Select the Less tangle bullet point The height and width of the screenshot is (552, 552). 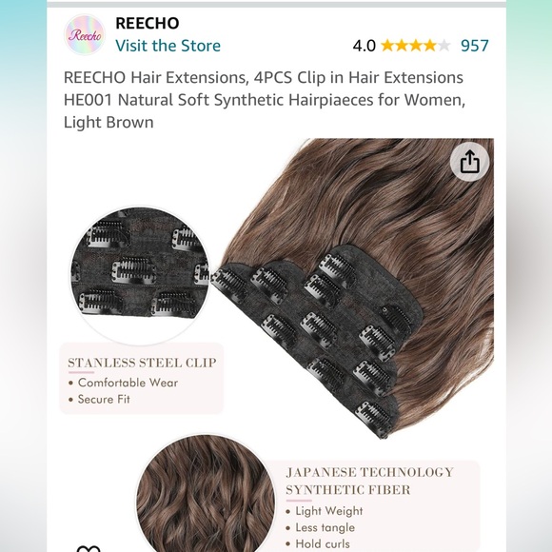pyautogui.click(x=321, y=527)
